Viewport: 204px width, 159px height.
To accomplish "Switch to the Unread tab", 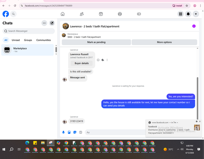I will [x=16, y=40].
